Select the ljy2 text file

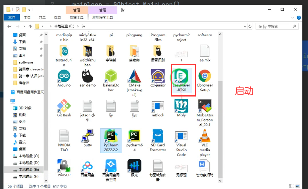pos(134,106)
